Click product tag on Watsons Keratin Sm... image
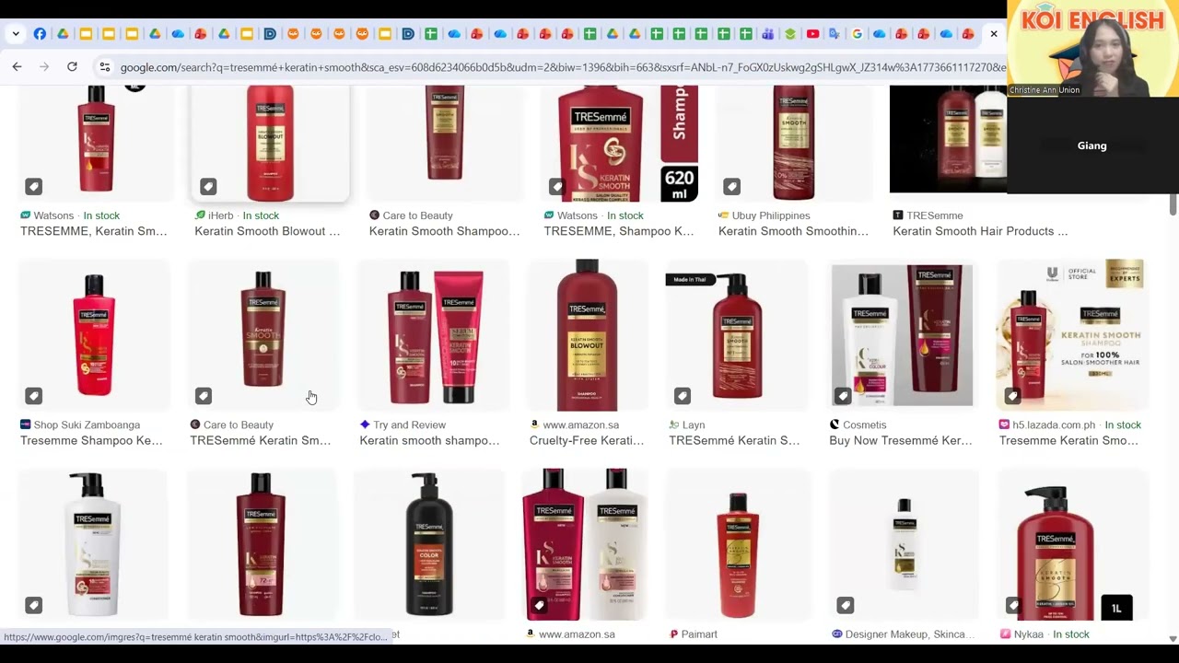The height and width of the screenshot is (663, 1179). coord(33,187)
